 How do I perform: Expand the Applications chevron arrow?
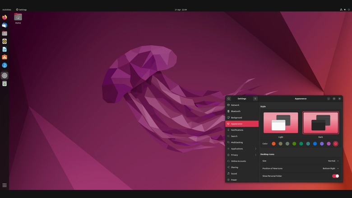pyautogui.click(x=255, y=149)
